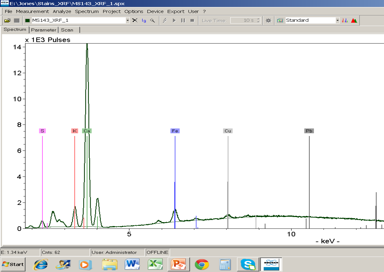Select the Fe element label on spectrum

point(175,131)
